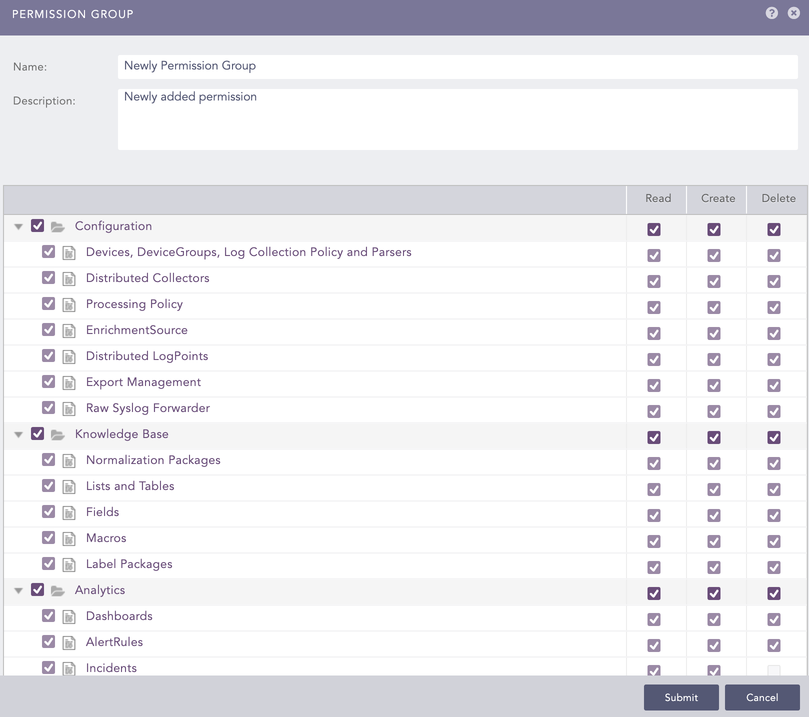Close the Permission Group dialog
The height and width of the screenshot is (717, 809).
[x=793, y=13]
